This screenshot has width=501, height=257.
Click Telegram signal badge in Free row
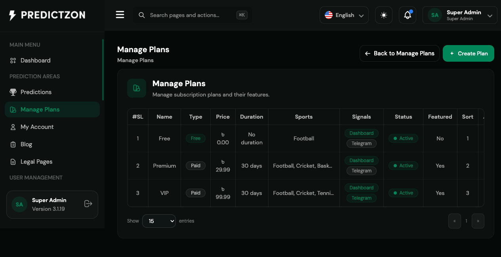pos(362,144)
